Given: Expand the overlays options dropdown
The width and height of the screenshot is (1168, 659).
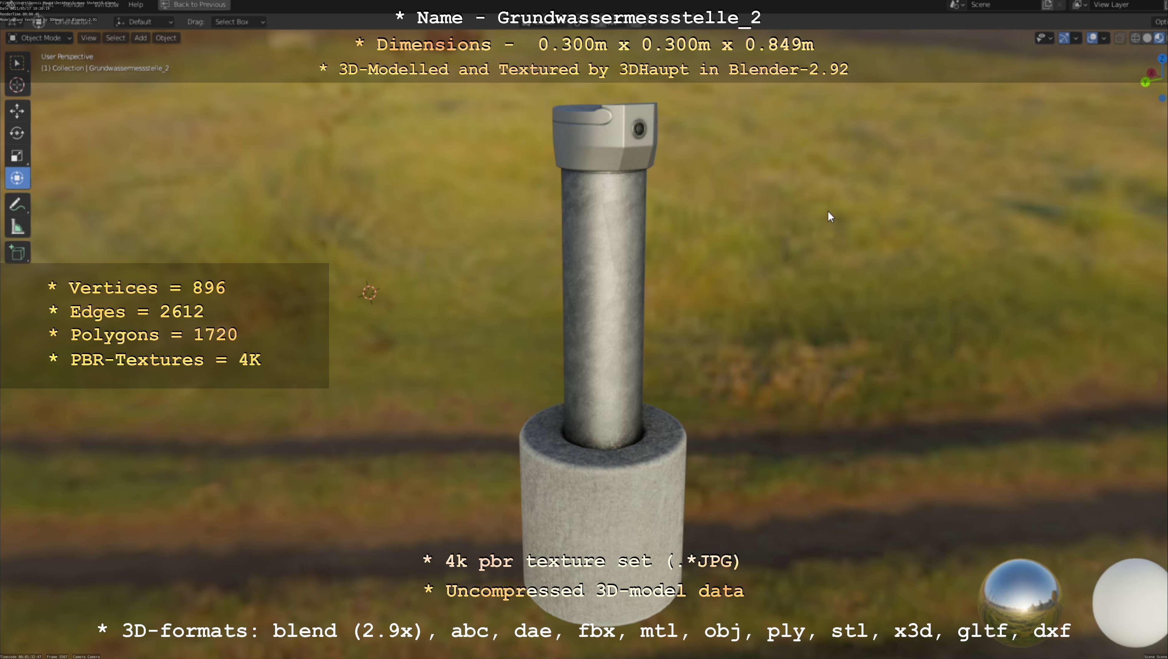Looking at the screenshot, I should pos(1104,38).
